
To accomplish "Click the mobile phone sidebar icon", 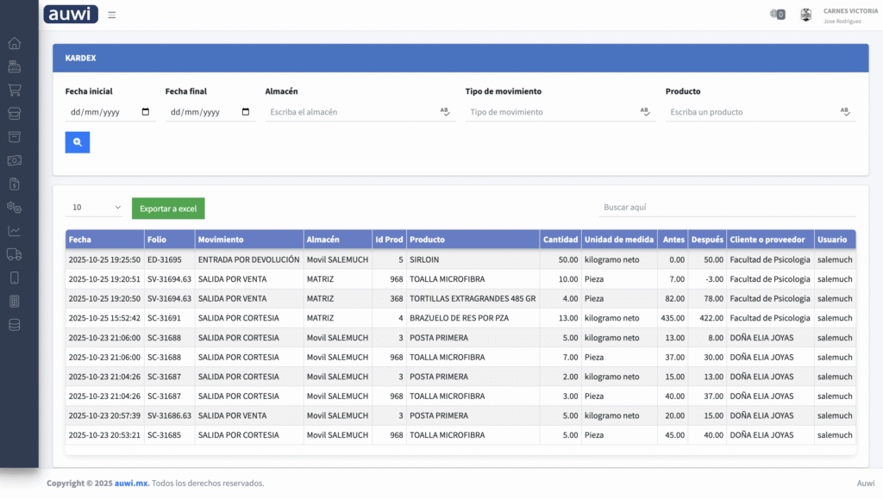I will tap(14, 278).
